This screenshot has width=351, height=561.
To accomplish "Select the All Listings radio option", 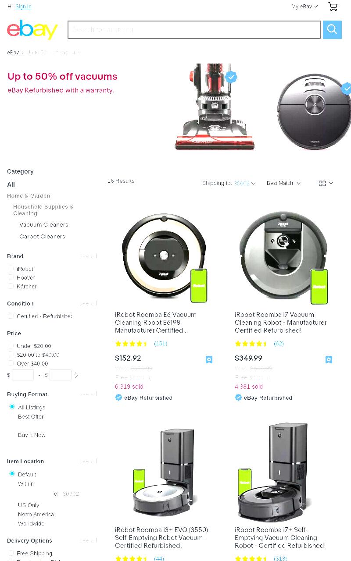I will [x=12, y=407].
